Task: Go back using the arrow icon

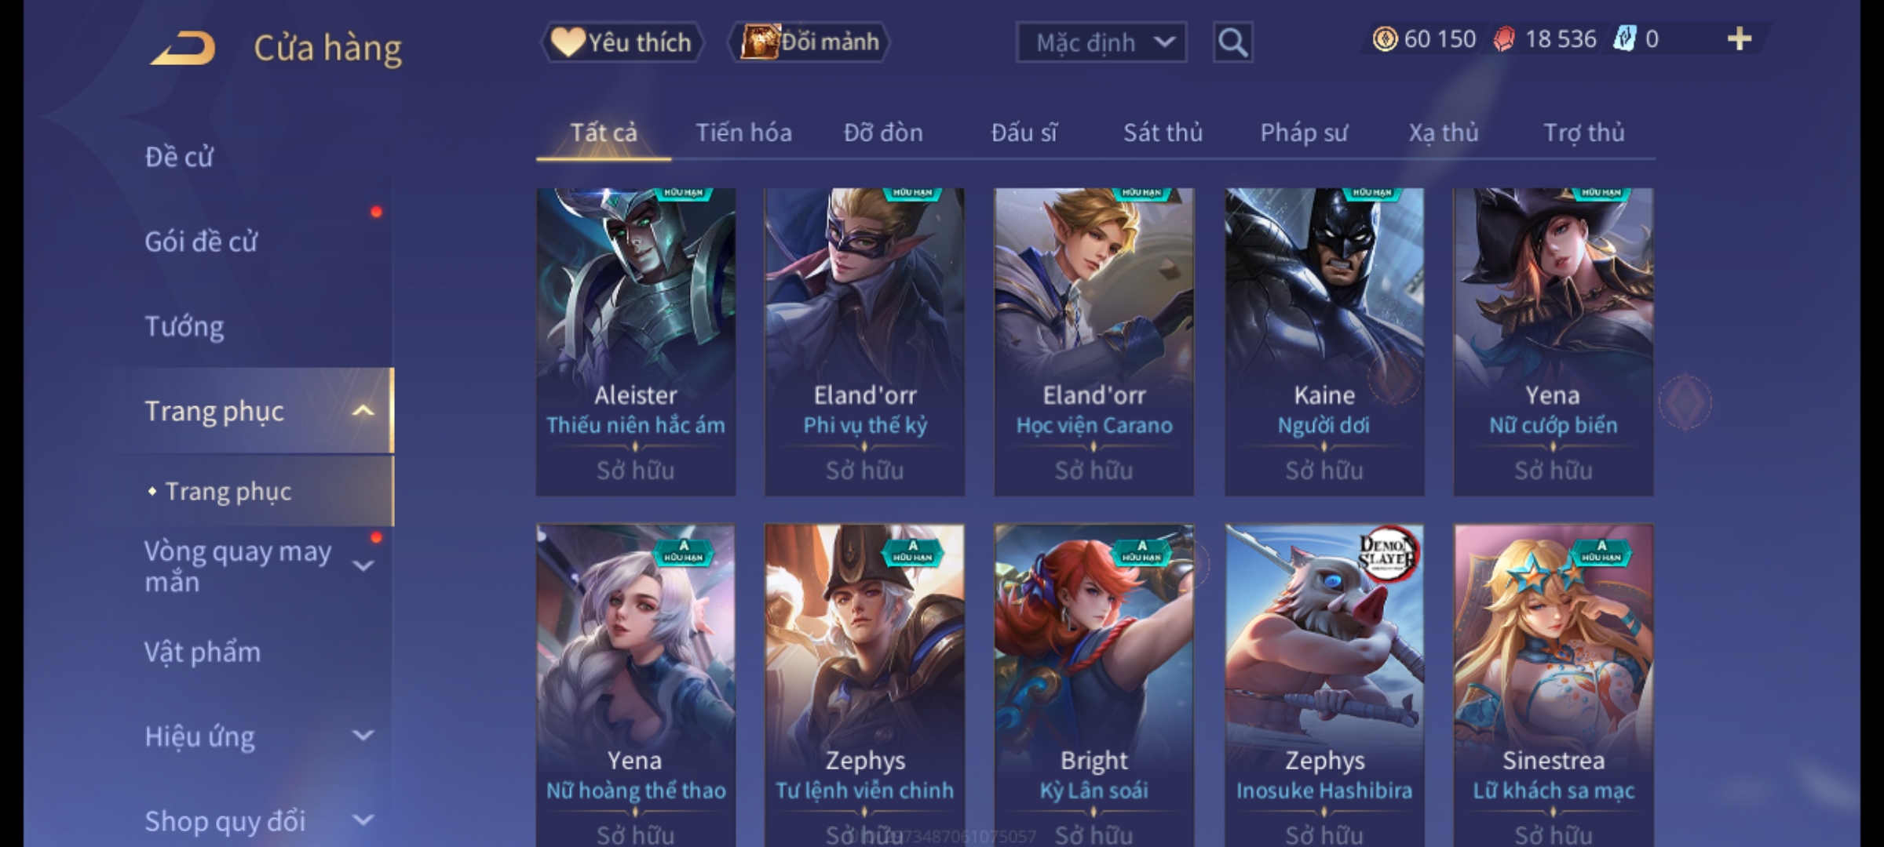Action: tap(183, 48)
